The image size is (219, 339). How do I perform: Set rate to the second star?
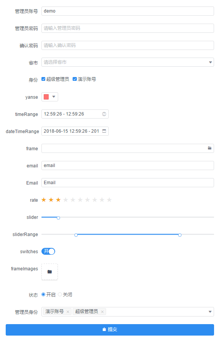(51, 200)
